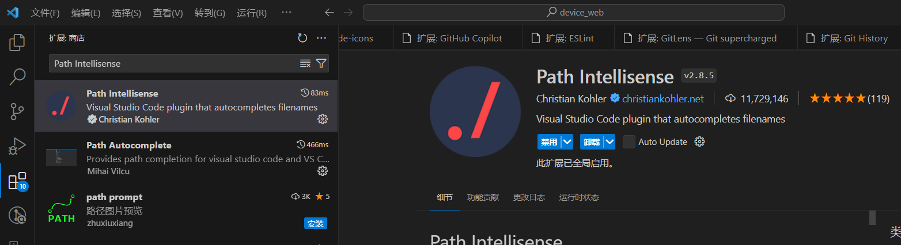This screenshot has width=901, height=245.
Task: Open settings gear beside Auto Update
Action: pos(699,141)
